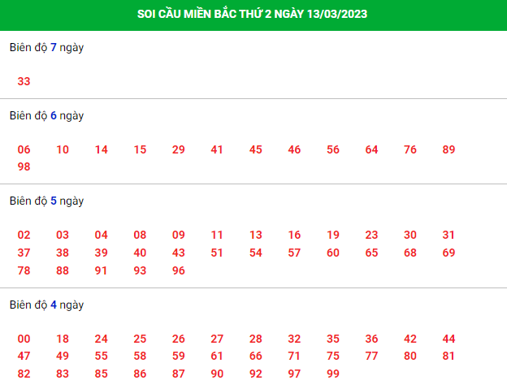The image size is (507, 389).
Task: Click number 47 in the 4-day list
Action: (24, 356)
